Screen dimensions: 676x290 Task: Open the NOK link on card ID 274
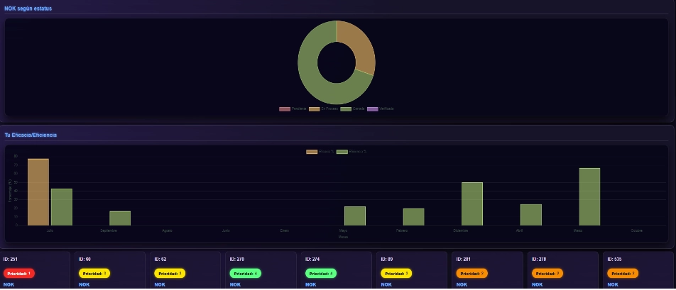(x=310, y=284)
